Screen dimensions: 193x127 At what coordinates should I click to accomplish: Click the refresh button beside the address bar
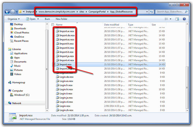(x=151, y=12)
